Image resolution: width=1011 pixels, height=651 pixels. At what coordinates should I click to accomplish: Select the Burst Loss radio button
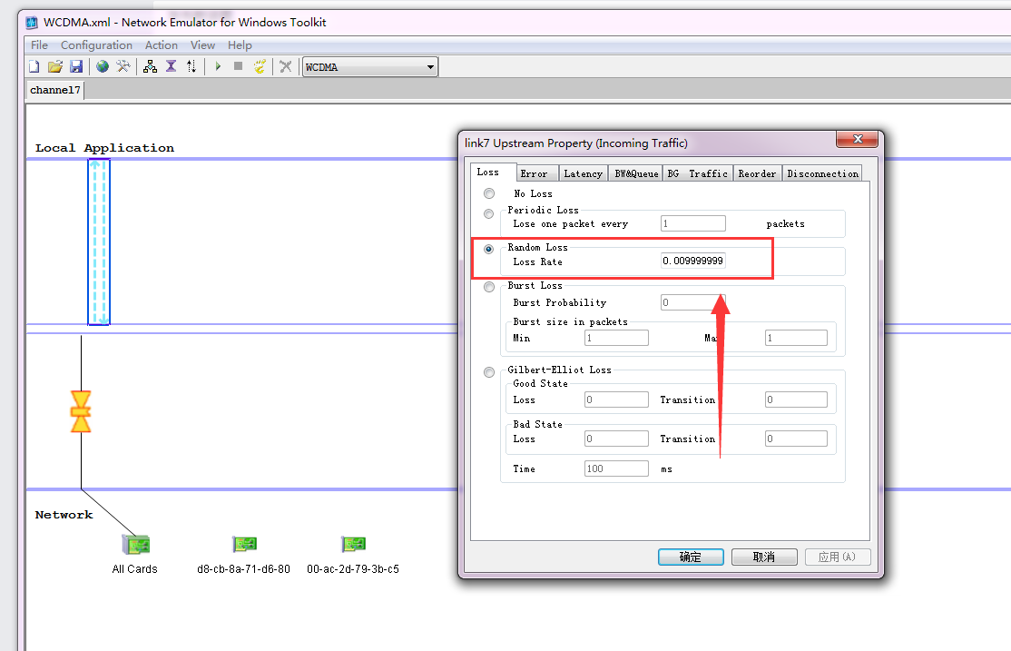pyautogui.click(x=489, y=287)
